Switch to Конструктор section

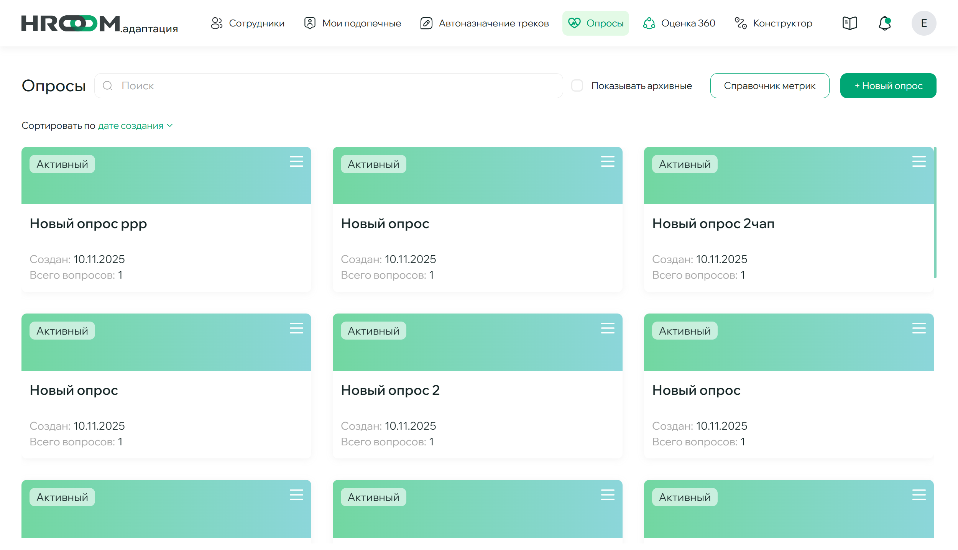pos(774,23)
